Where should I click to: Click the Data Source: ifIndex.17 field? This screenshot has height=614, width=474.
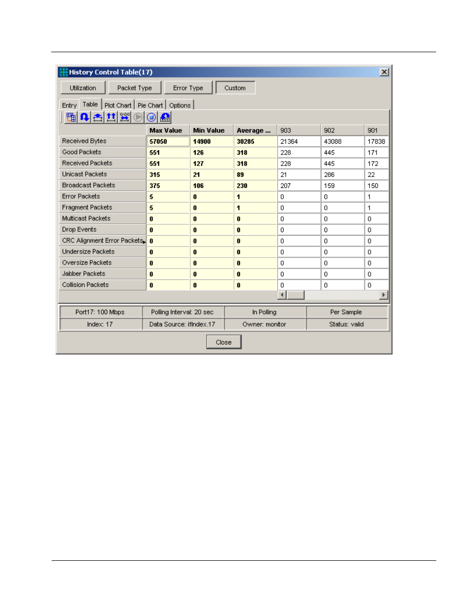pyautogui.click(x=182, y=324)
